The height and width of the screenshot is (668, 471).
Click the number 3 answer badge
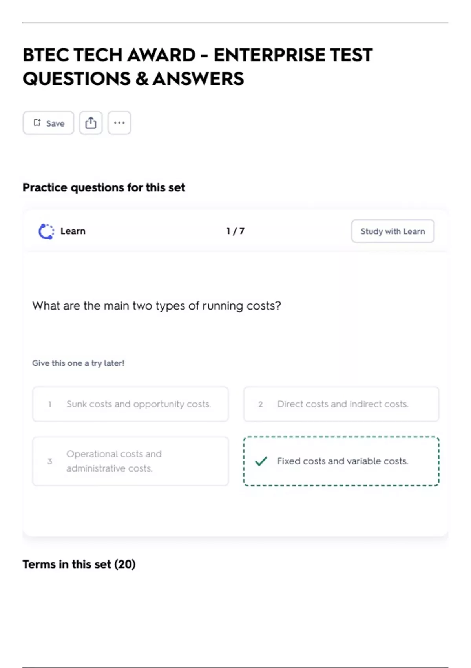point(50,461)
